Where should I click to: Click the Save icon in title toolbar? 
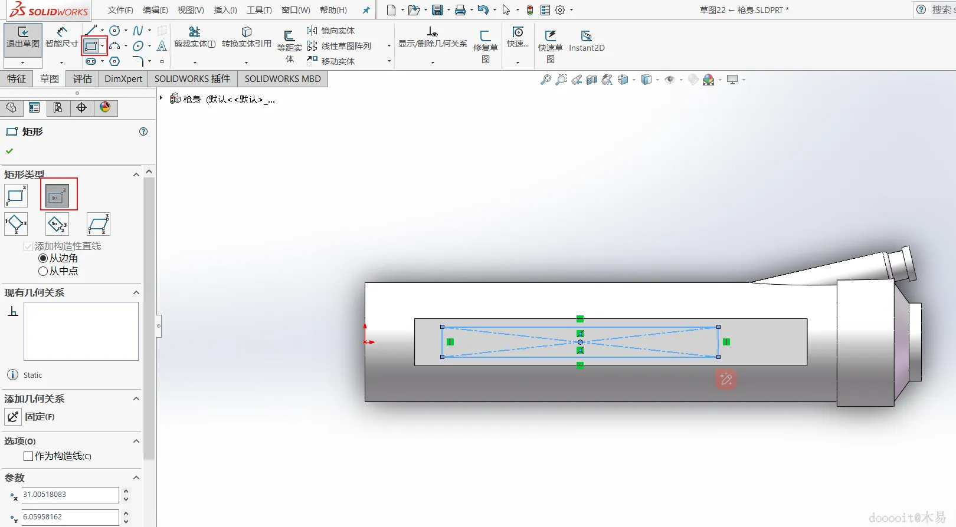click(x=437, y=10)
